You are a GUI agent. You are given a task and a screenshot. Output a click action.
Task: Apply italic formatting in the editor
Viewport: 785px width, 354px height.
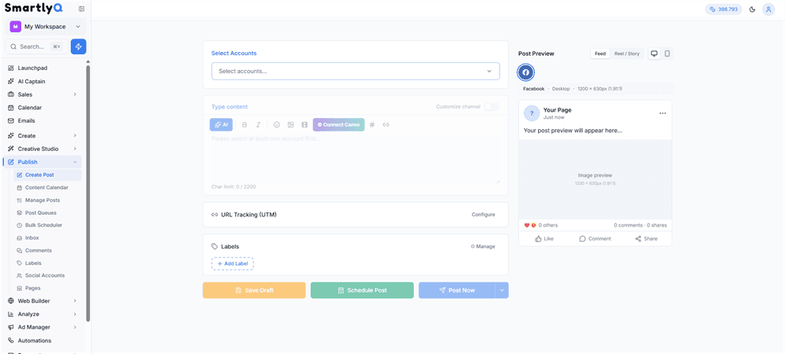pyautogui.click(x=258, y=124)
